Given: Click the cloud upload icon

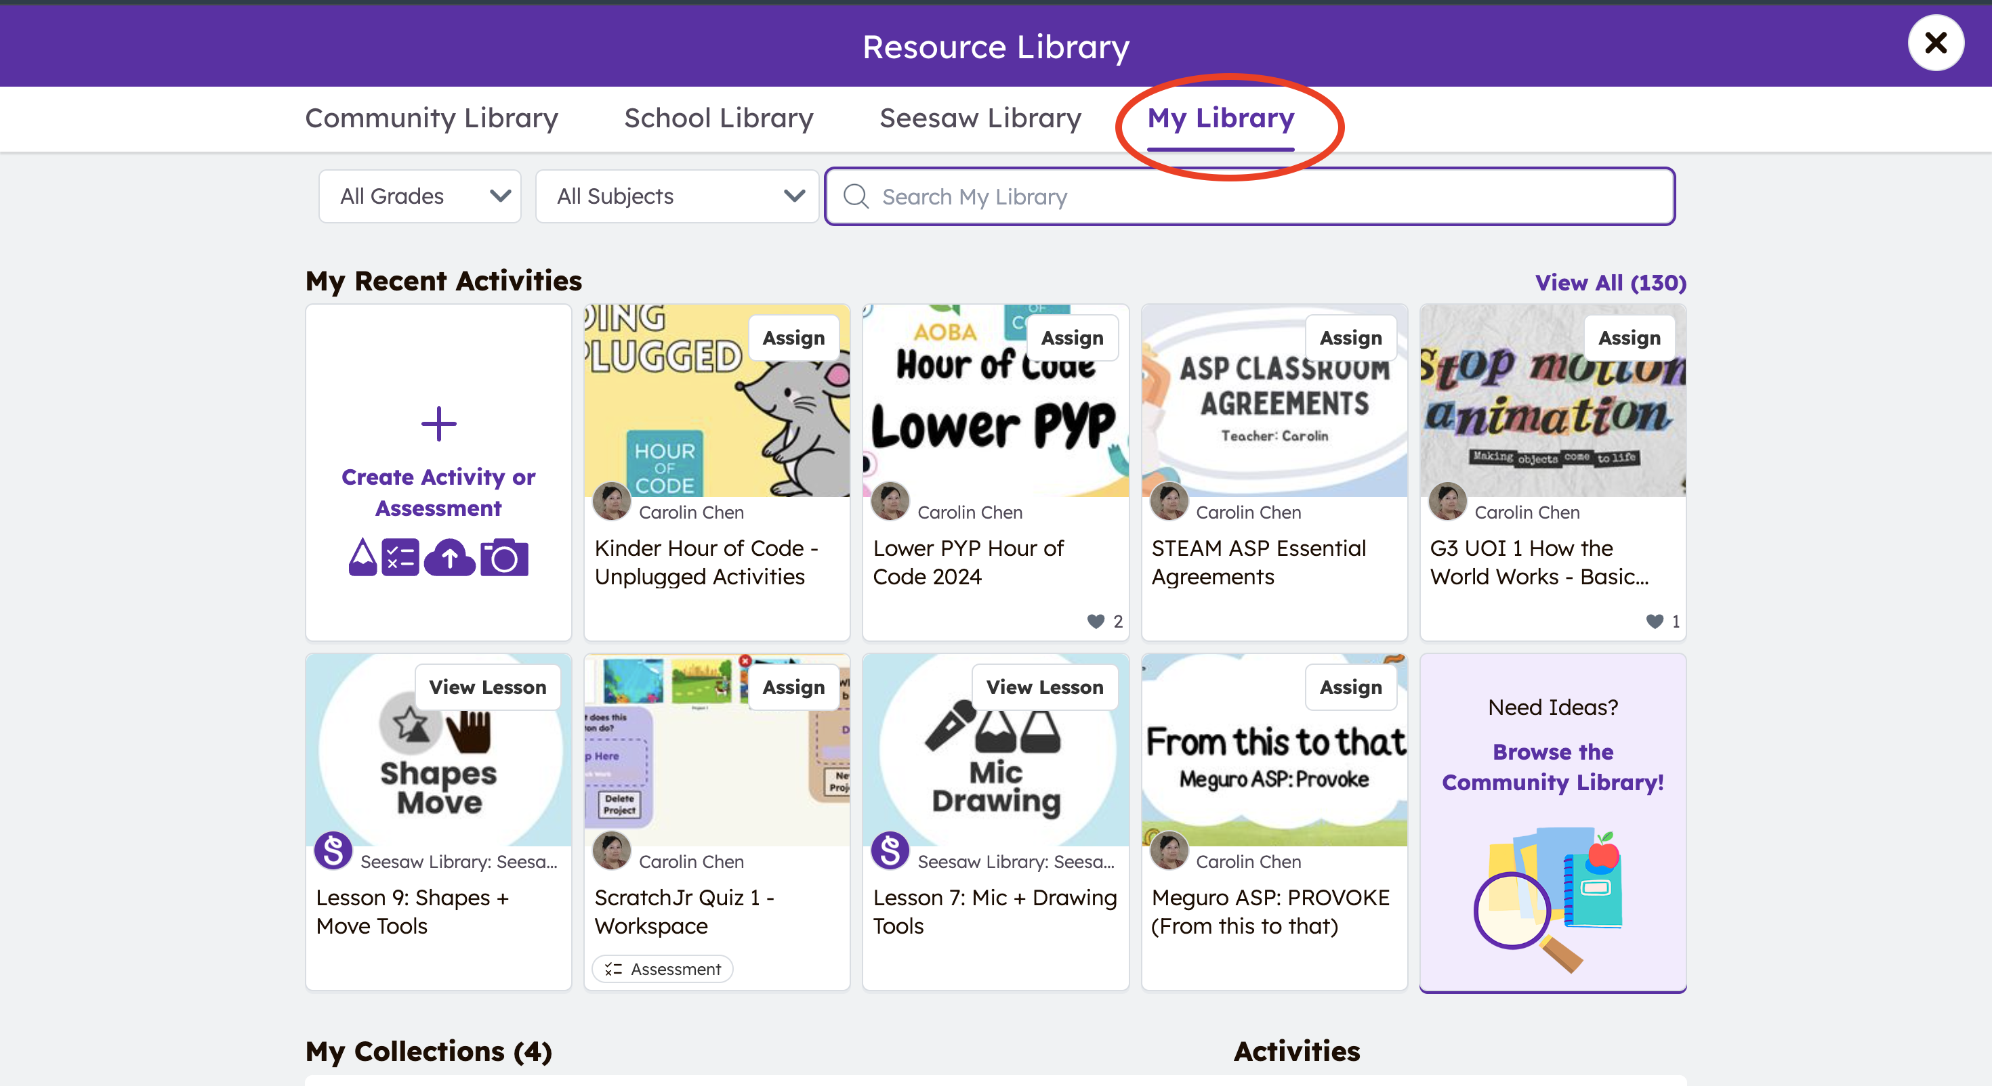Looking at the screenshot, I should [x=449, y=557].
